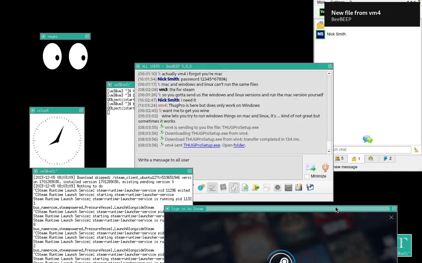Click the window menu icon of the ALL USERS chat
422x263 pixels.
point(138,66)
